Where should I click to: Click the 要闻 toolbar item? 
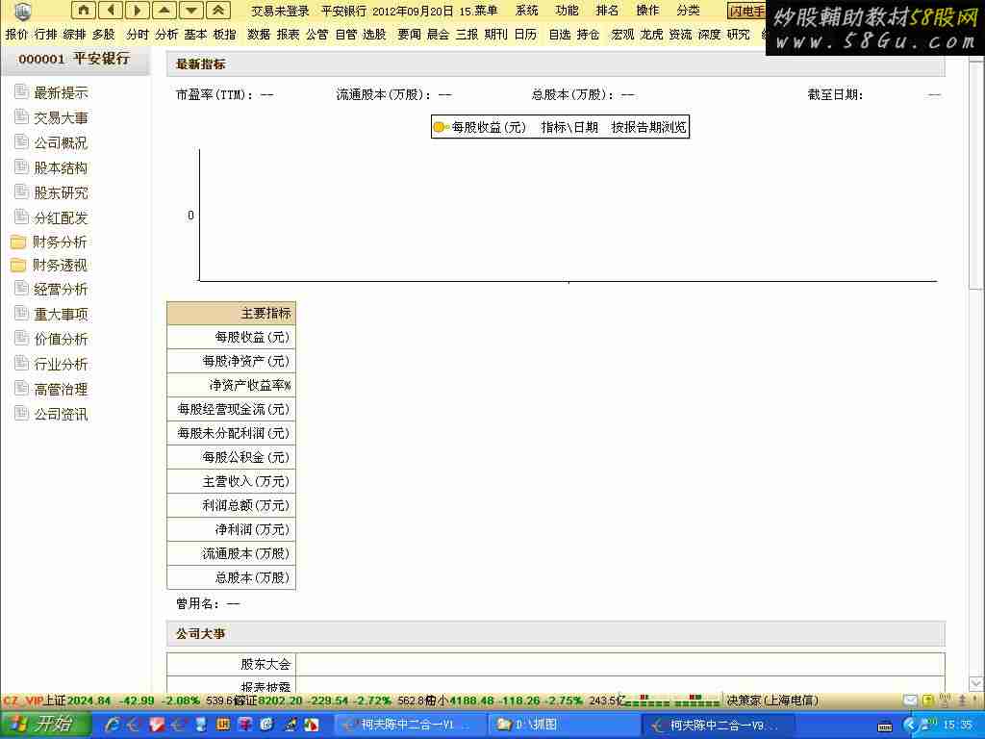click(x=409, y=35)
